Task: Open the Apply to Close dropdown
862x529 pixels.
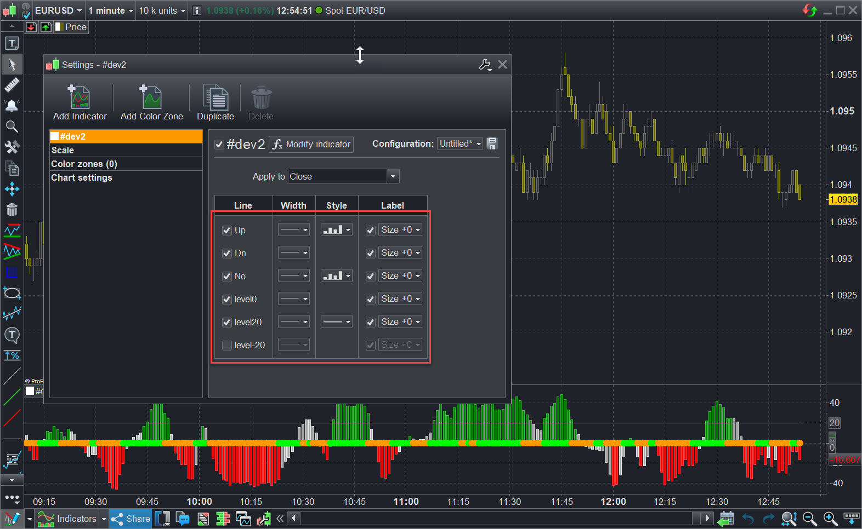Action: tap(344, 176)
